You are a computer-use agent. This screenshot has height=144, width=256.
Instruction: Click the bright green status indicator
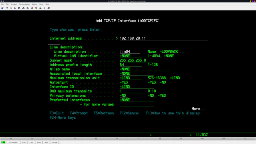point(2,142)
